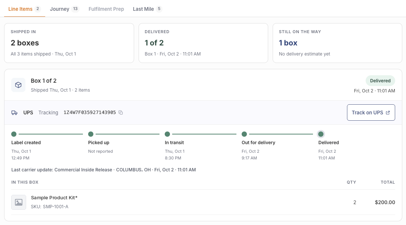Click the external link icon in Track on UPS
Screen dimensions: 406x225
click(388, 112)
